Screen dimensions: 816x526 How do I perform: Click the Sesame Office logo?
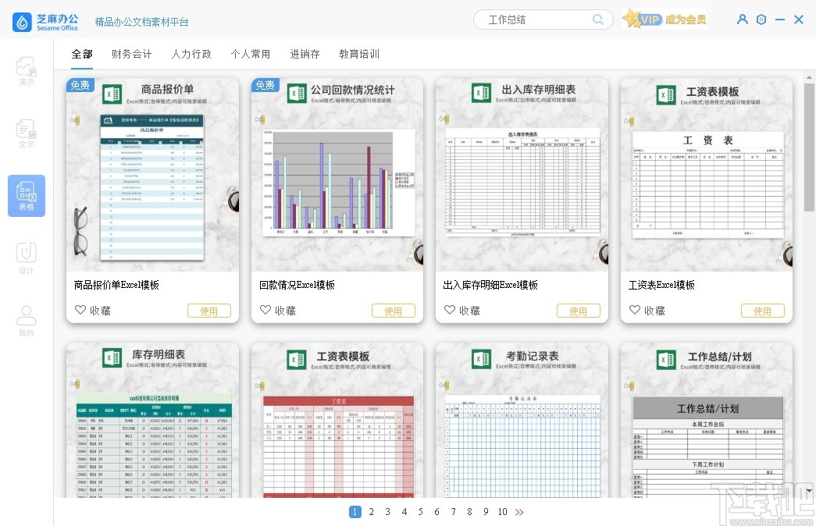pos(45,22)
